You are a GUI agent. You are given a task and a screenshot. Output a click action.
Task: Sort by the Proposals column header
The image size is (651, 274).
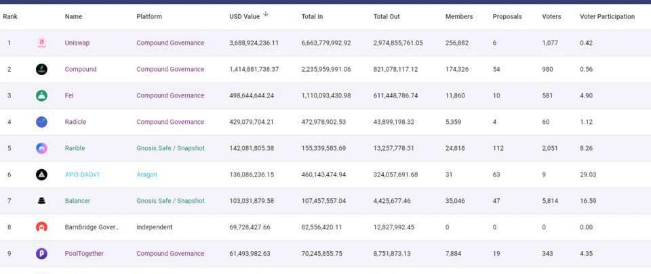point(507,16)
